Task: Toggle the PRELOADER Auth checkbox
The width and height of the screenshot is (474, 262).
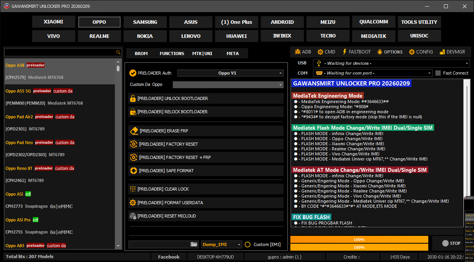Action: click(x=133, y=73)
